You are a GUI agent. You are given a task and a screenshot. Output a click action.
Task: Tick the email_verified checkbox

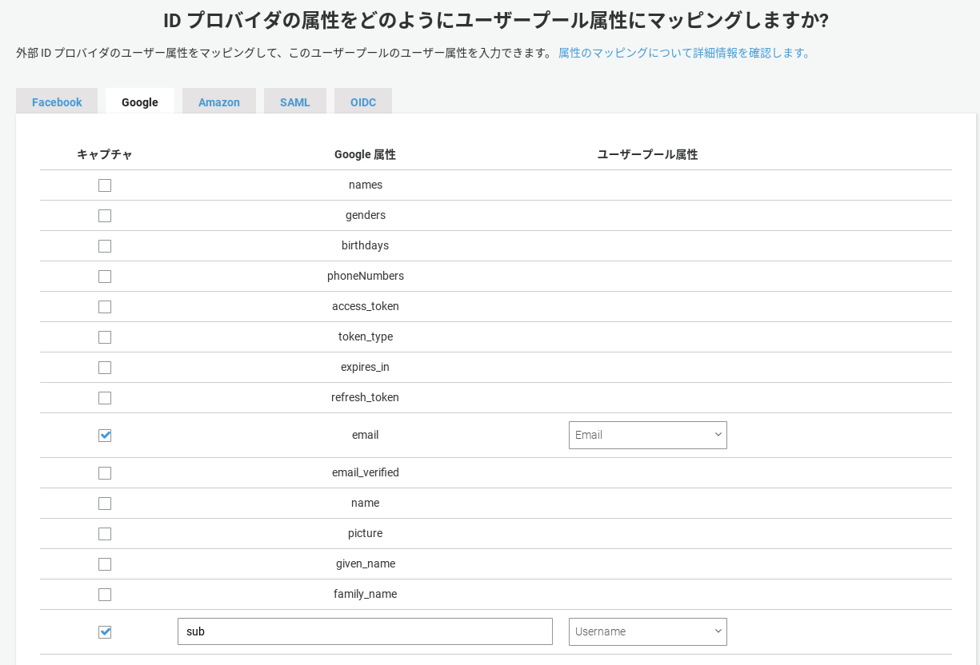coord(105,473)
